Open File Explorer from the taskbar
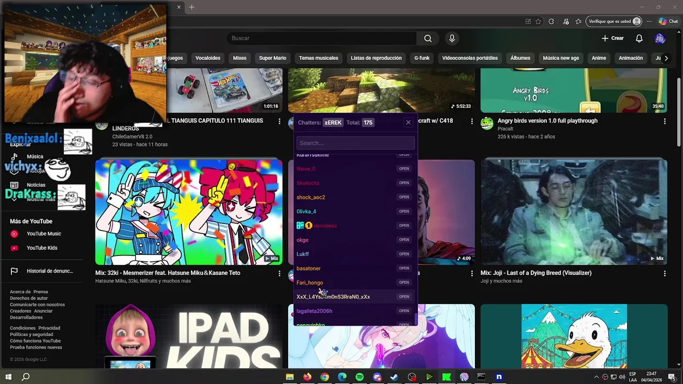 (x=290, y=377)
